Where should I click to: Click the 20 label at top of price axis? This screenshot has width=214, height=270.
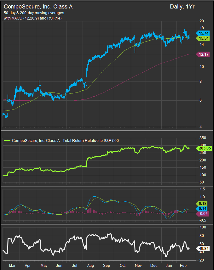tap(202, 21)
